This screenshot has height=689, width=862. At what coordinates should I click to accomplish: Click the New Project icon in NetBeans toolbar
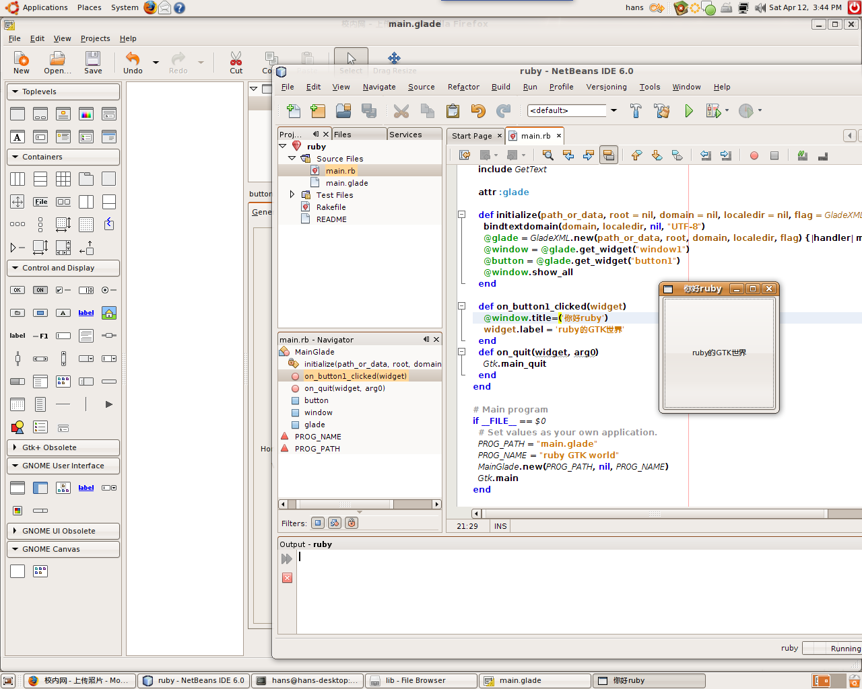click(x=318, y=110)
